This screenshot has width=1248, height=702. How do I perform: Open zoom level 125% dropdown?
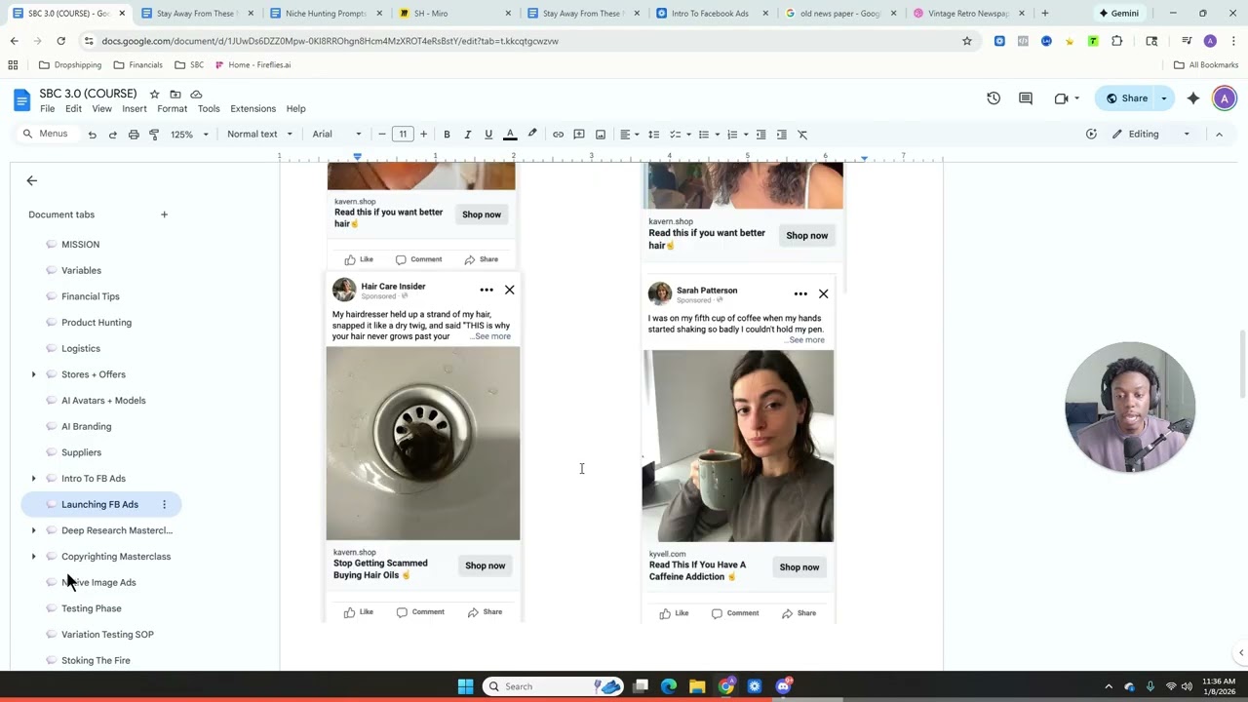click(x=189, y=135)
